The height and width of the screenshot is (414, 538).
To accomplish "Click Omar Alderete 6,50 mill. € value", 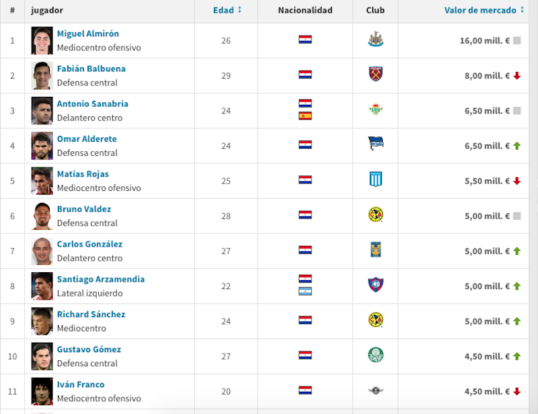I will pyautogui.click(x=487, y=146).
